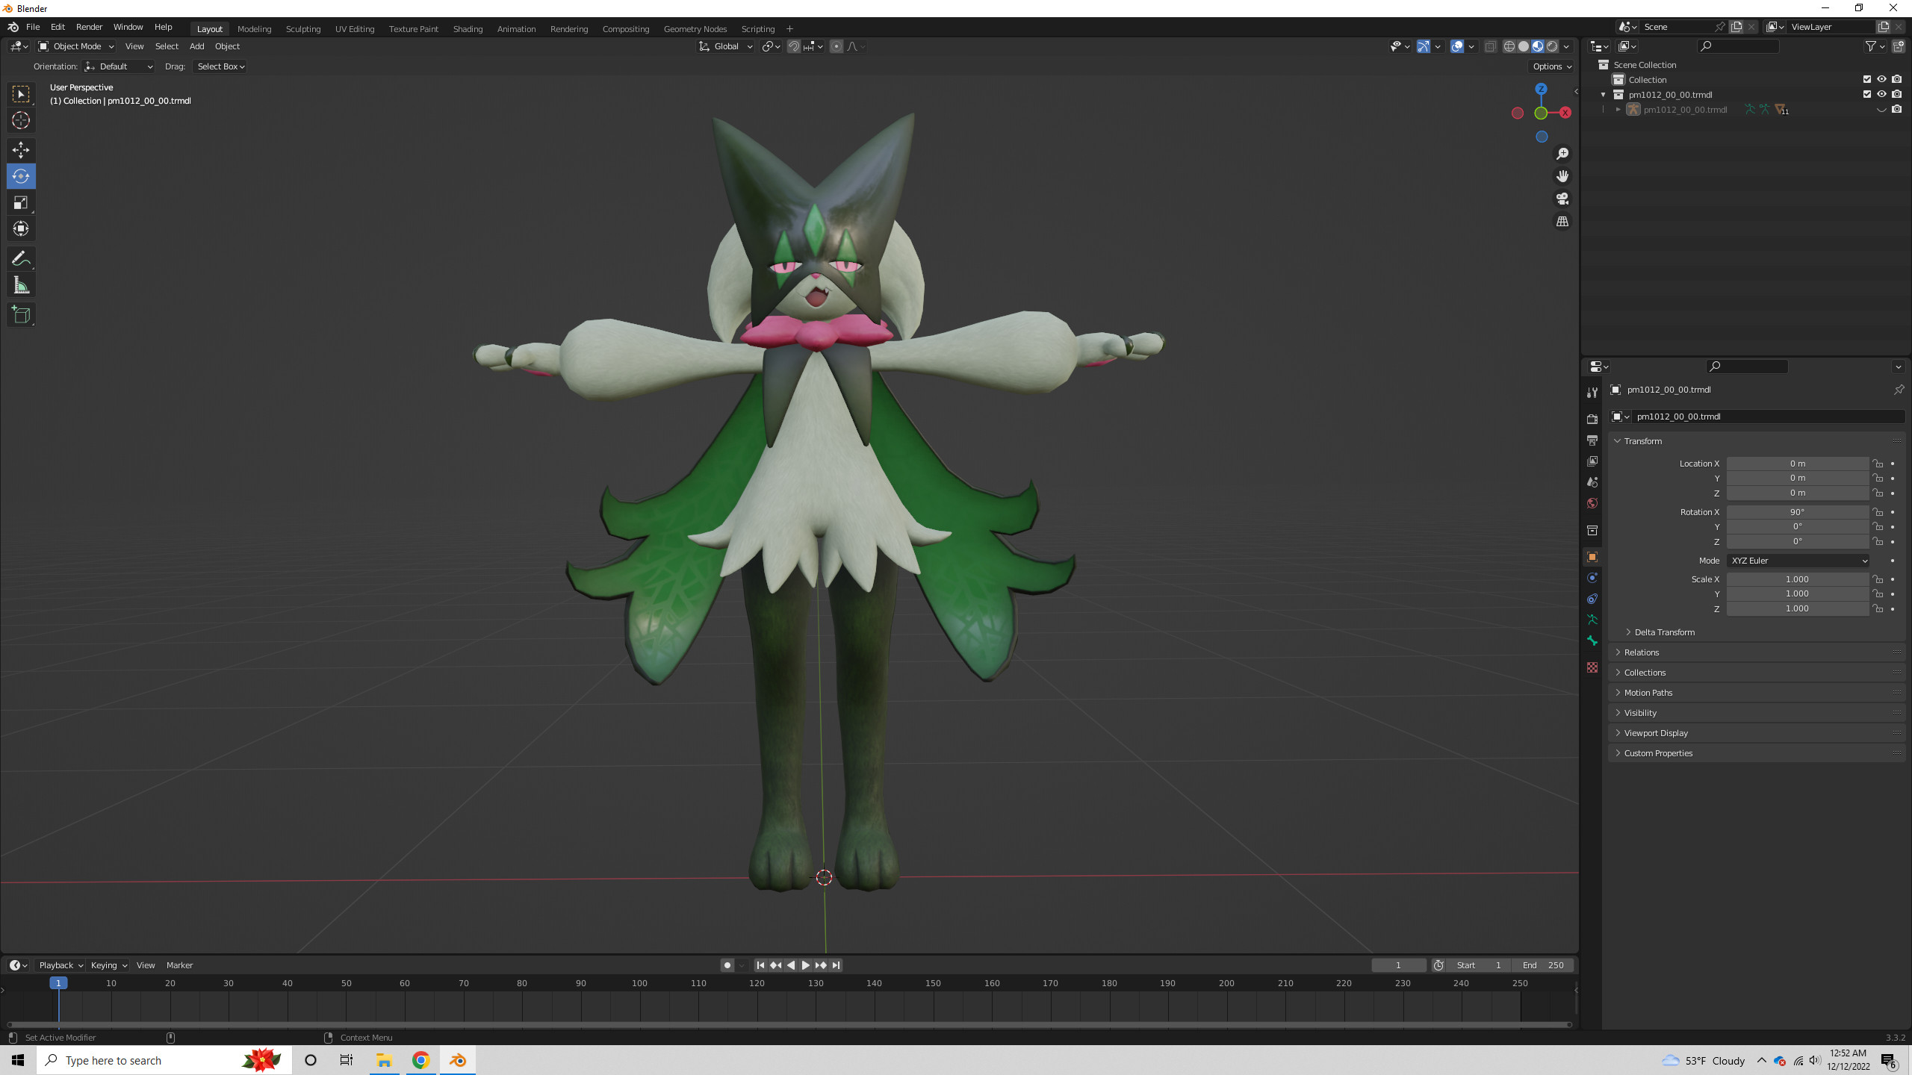Open the Object Mode dropdown
Screen dimensions: 1912x1075
pyautogui.click(x=75, y=46)
